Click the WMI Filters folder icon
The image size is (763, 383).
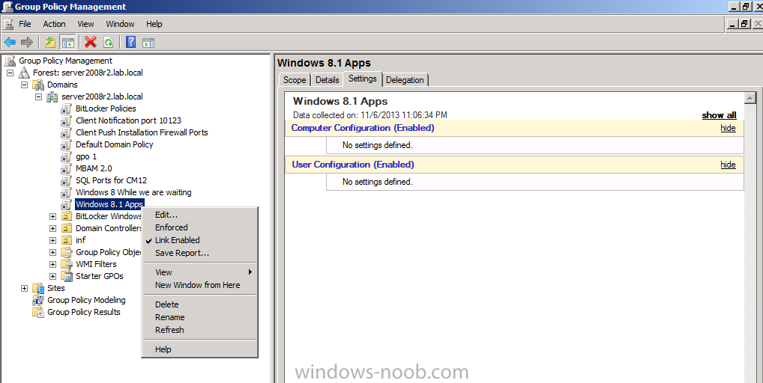click(67, 264)
